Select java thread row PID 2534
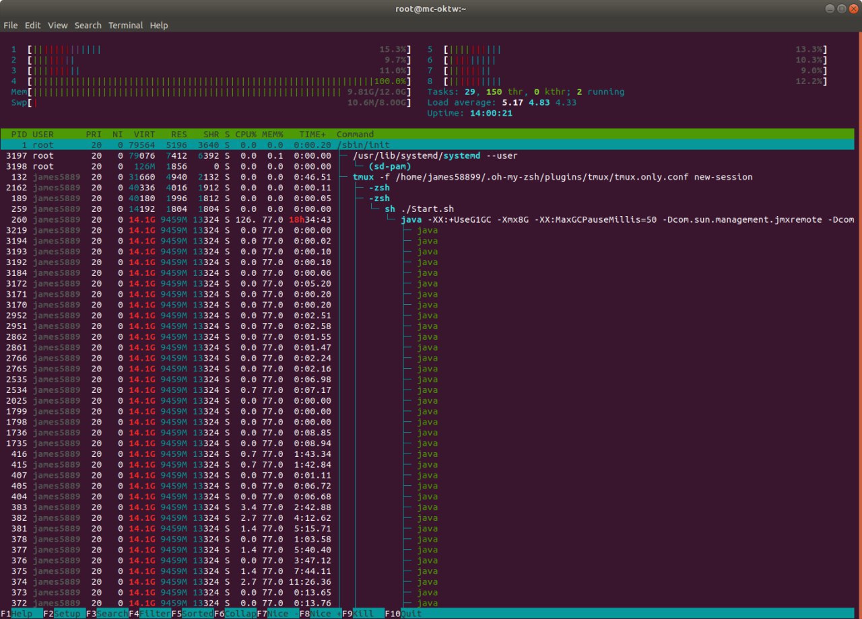This screenshot has width=862, height=619. click(427, 390)
